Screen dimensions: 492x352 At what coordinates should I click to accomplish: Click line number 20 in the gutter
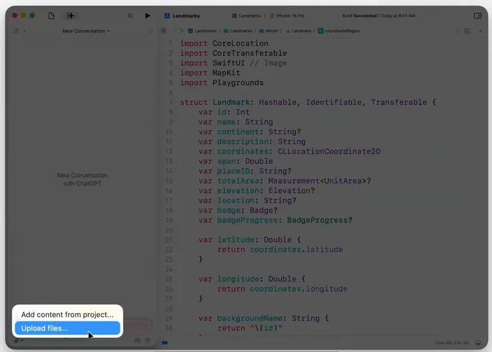point(169,230)
